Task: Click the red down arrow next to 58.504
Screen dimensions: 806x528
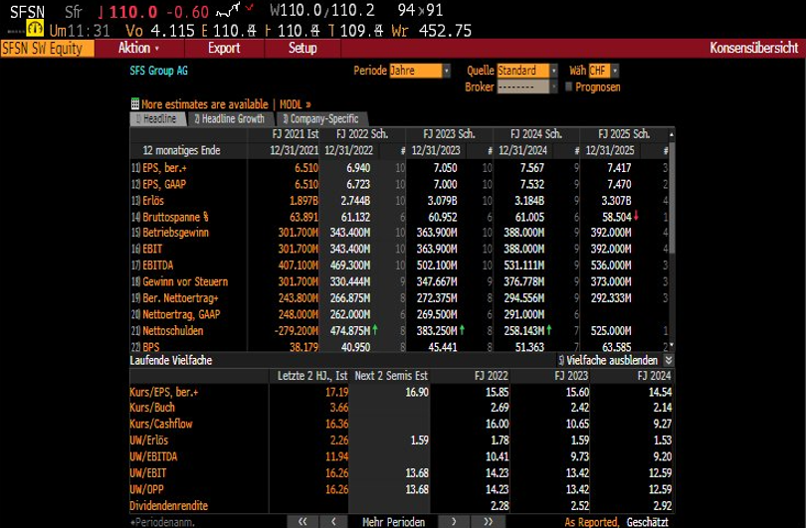Action: point(637,216)
